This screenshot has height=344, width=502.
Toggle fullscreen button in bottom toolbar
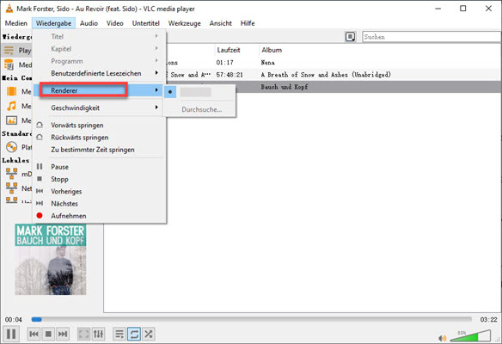point(84,334)
